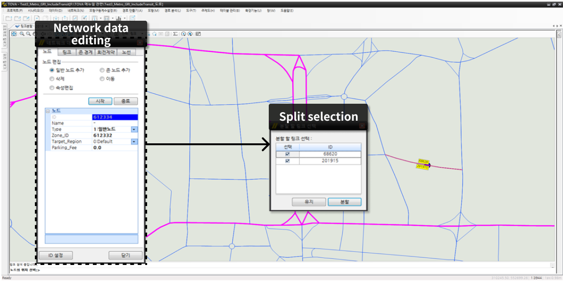Click the 시작 button

pos(100,101)
